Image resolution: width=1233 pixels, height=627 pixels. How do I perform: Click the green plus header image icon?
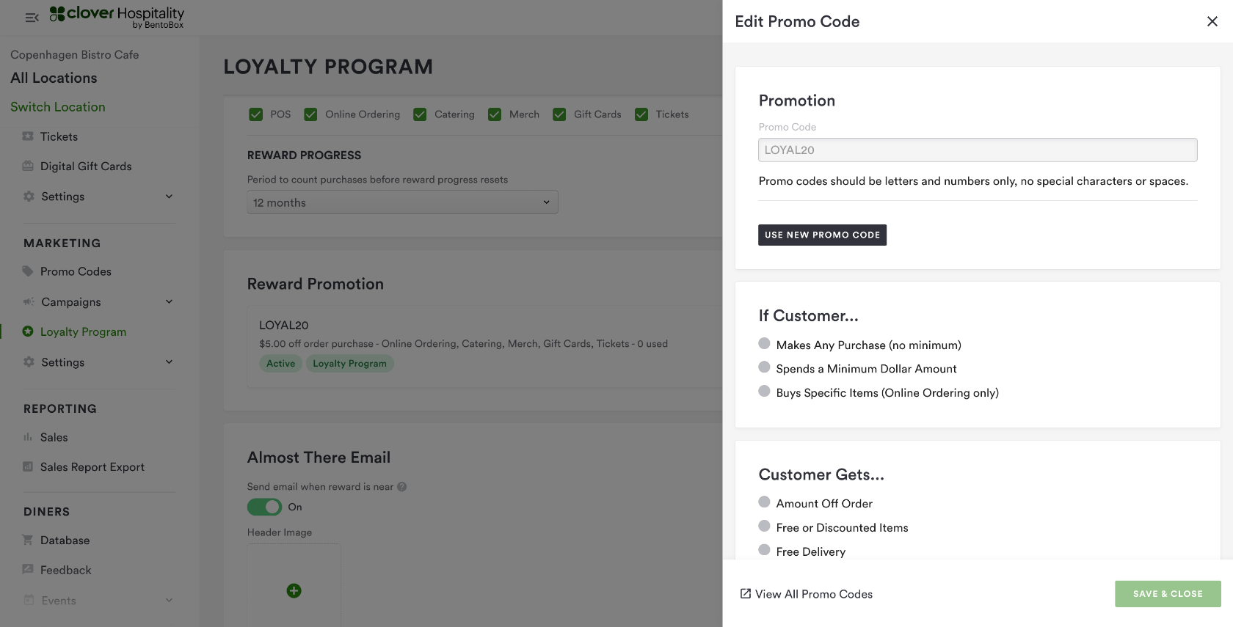(x=294, y=591)
